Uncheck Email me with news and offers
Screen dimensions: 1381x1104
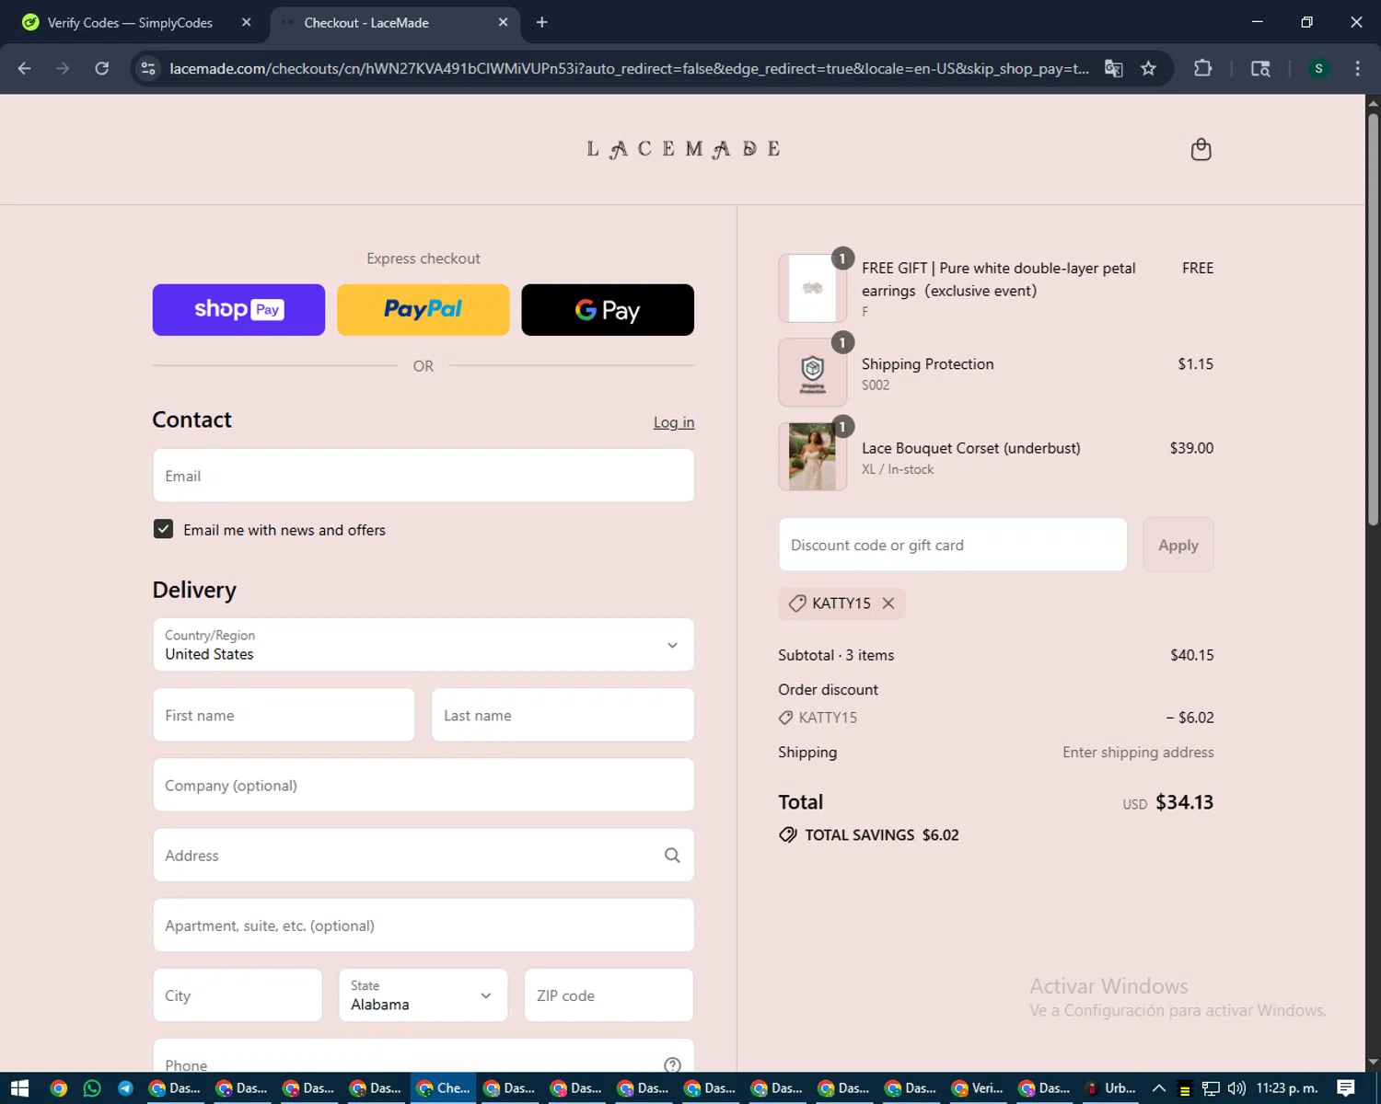(163, 529)
